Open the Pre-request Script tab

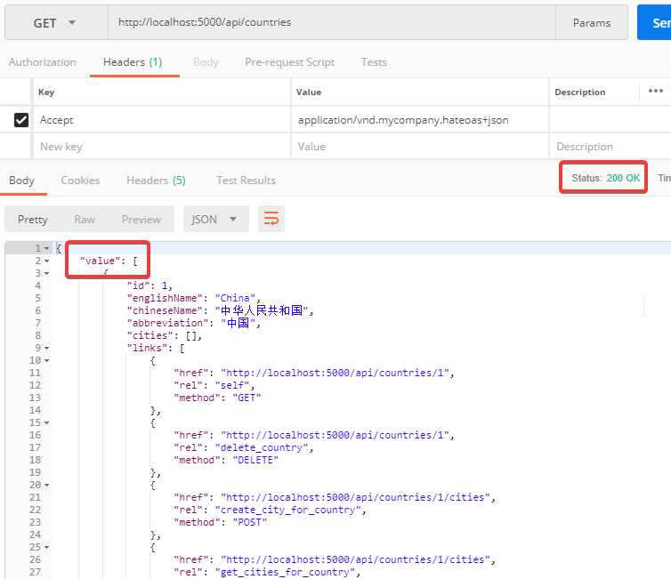point(289,62)
